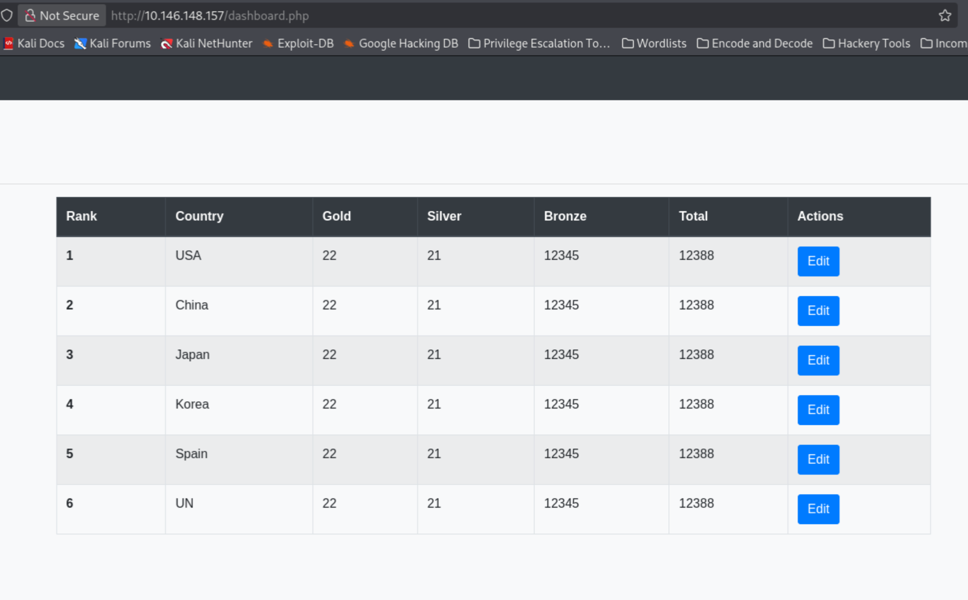
Task: Click China total value 12388
Action: coord(696,305)
